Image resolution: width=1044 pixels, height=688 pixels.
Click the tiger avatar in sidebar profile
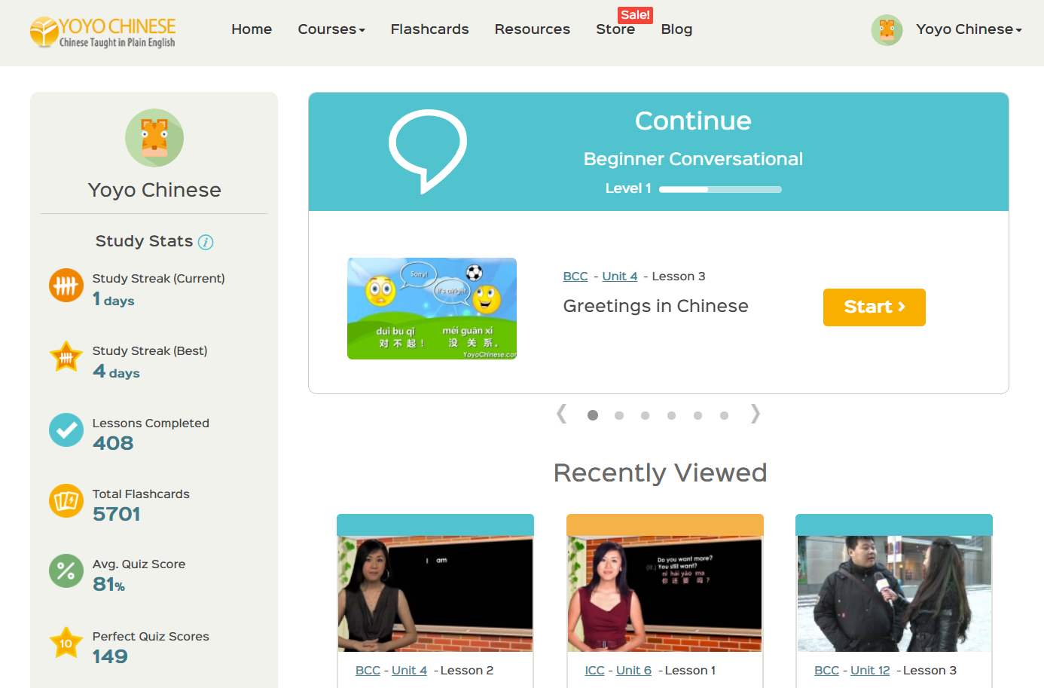click(x=154, y=138)
